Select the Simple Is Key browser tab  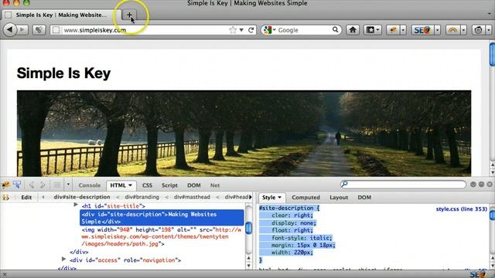pos(62,15)
